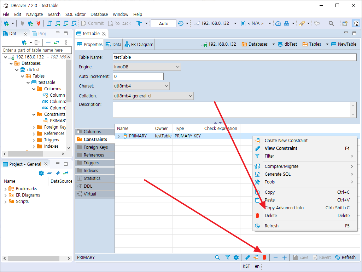362x272 pixels.
Task: Open the Charset utf8mb4 dropdown
Action: point(141,86)
